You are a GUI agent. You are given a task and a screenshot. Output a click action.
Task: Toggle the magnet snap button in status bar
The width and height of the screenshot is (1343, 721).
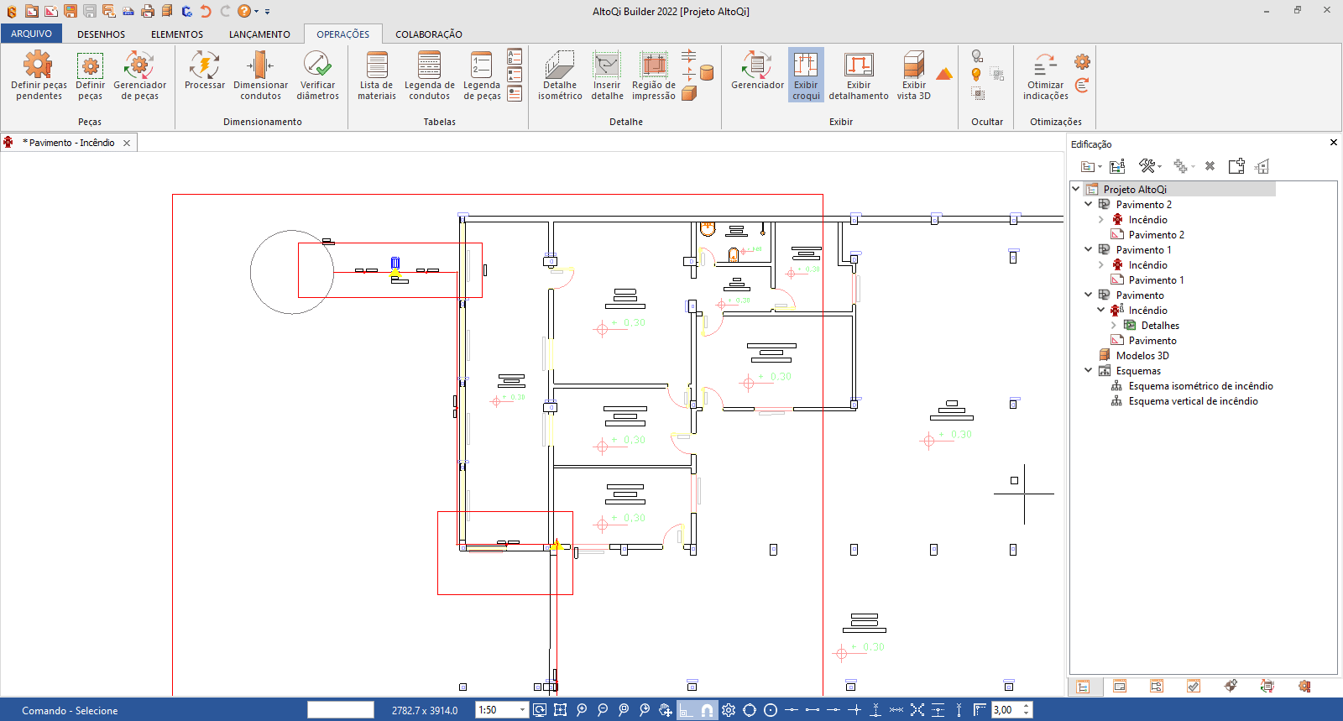point(707,710)
